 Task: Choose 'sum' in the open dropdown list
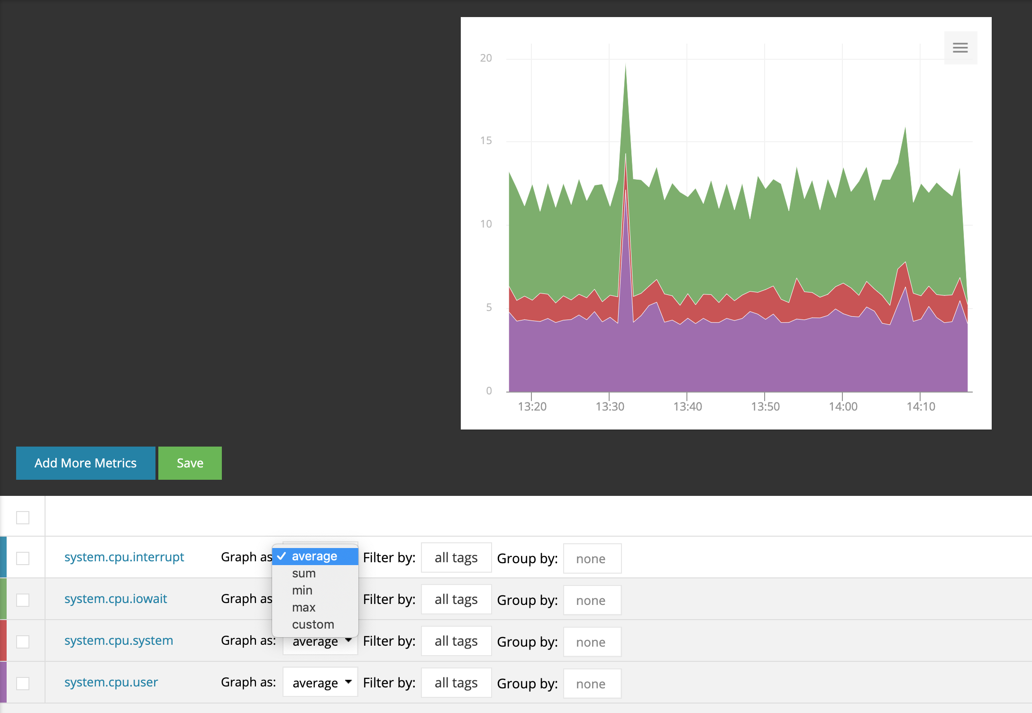(304, 573)
